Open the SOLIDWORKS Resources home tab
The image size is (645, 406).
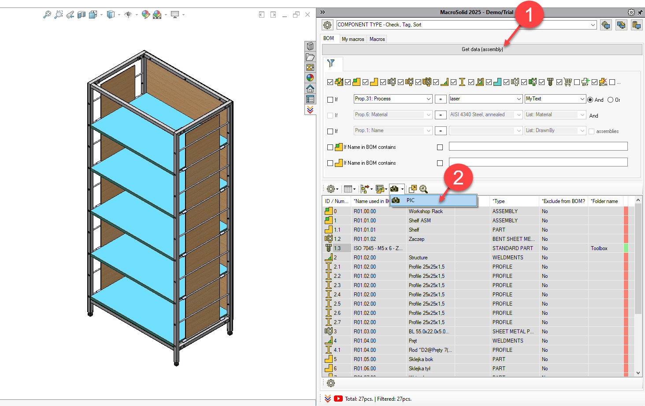pos(310,89)
